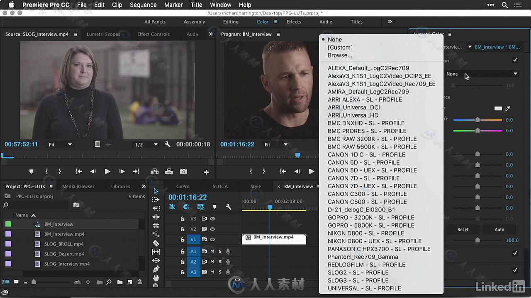This screenshot has width=531, height=298.
Task: Open Source panel group overflow chevron
Action: coord(211,34)
